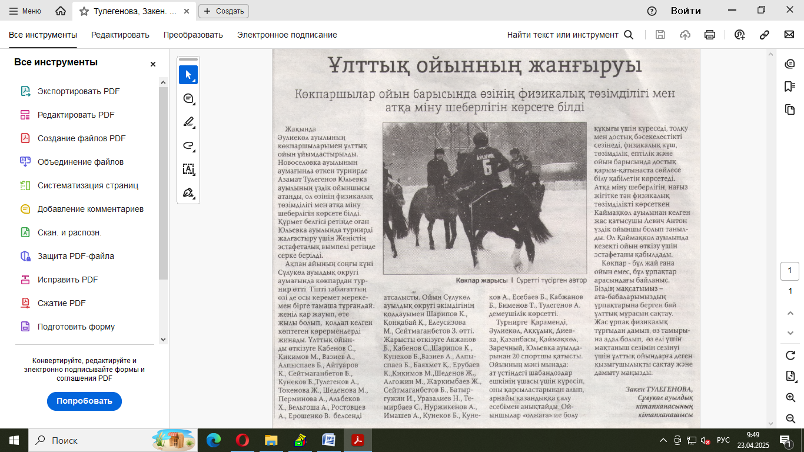The image size is (804, 452).
Task: Star the Тулегенова document tab
Action: [84, 11]
